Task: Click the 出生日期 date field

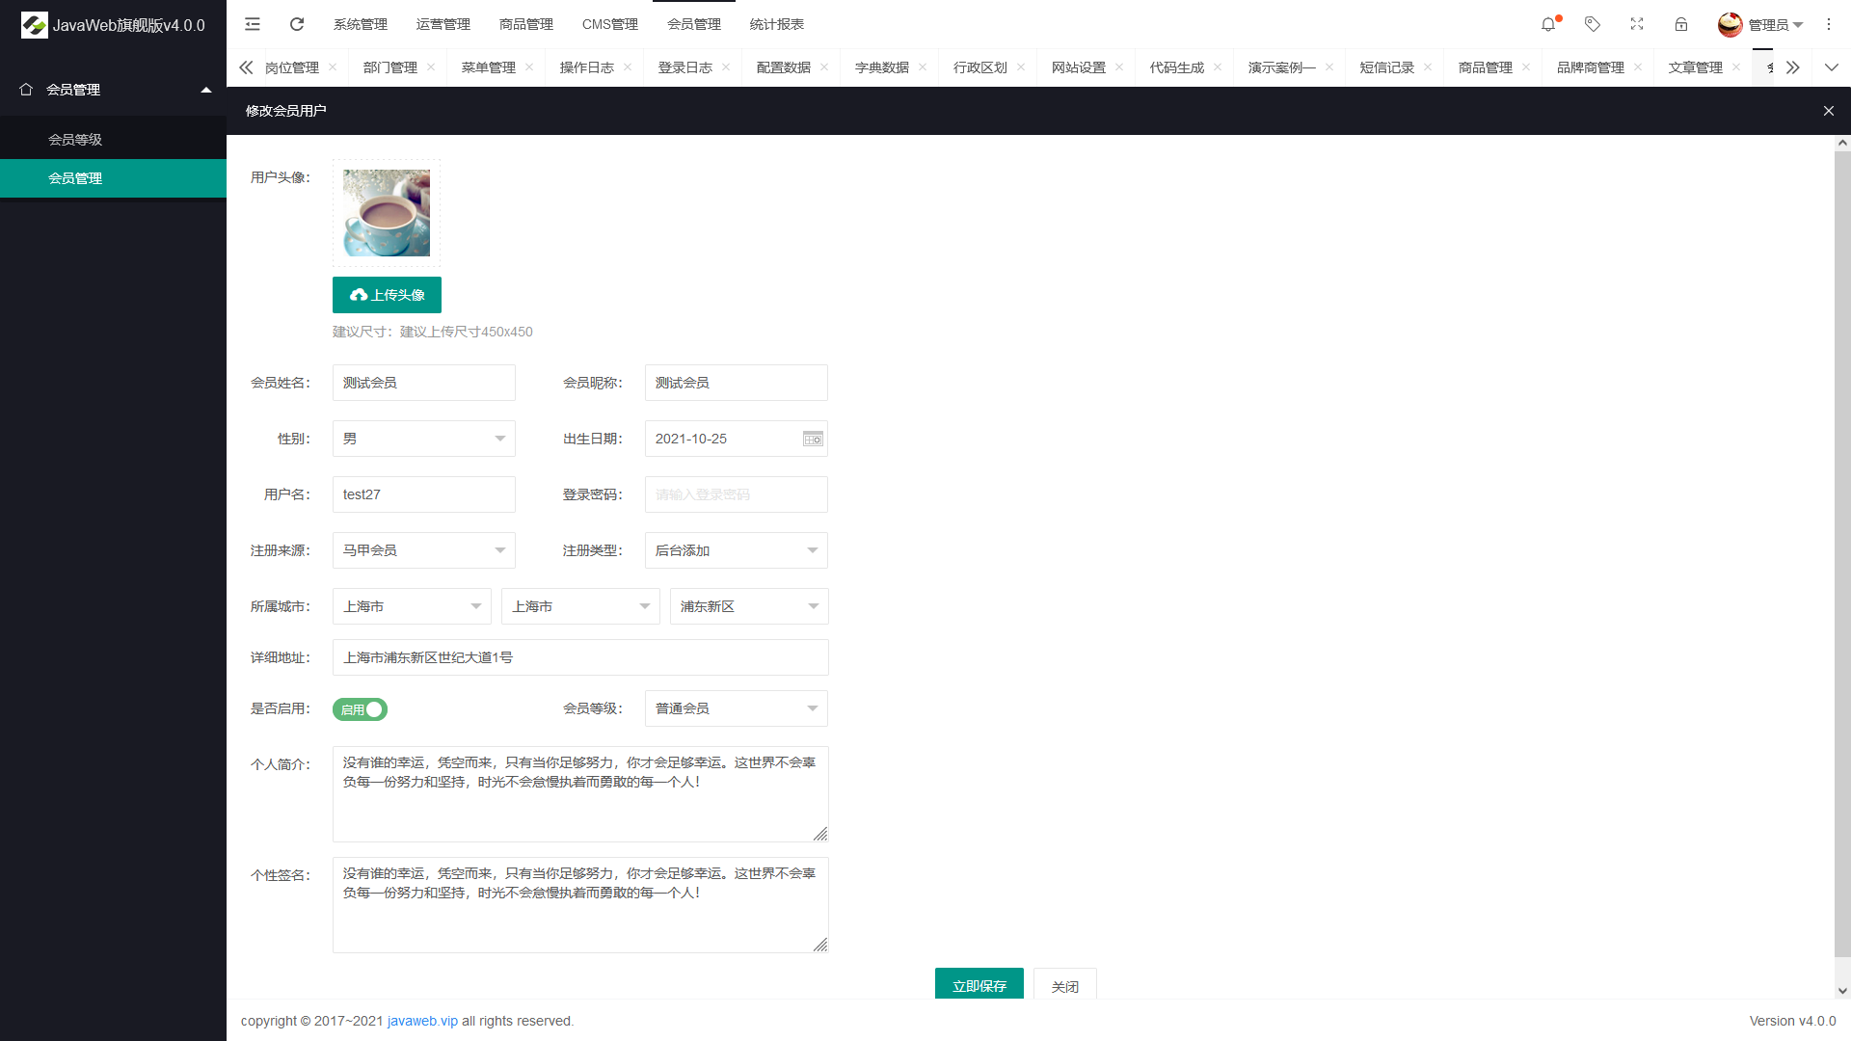Action: 737,439
